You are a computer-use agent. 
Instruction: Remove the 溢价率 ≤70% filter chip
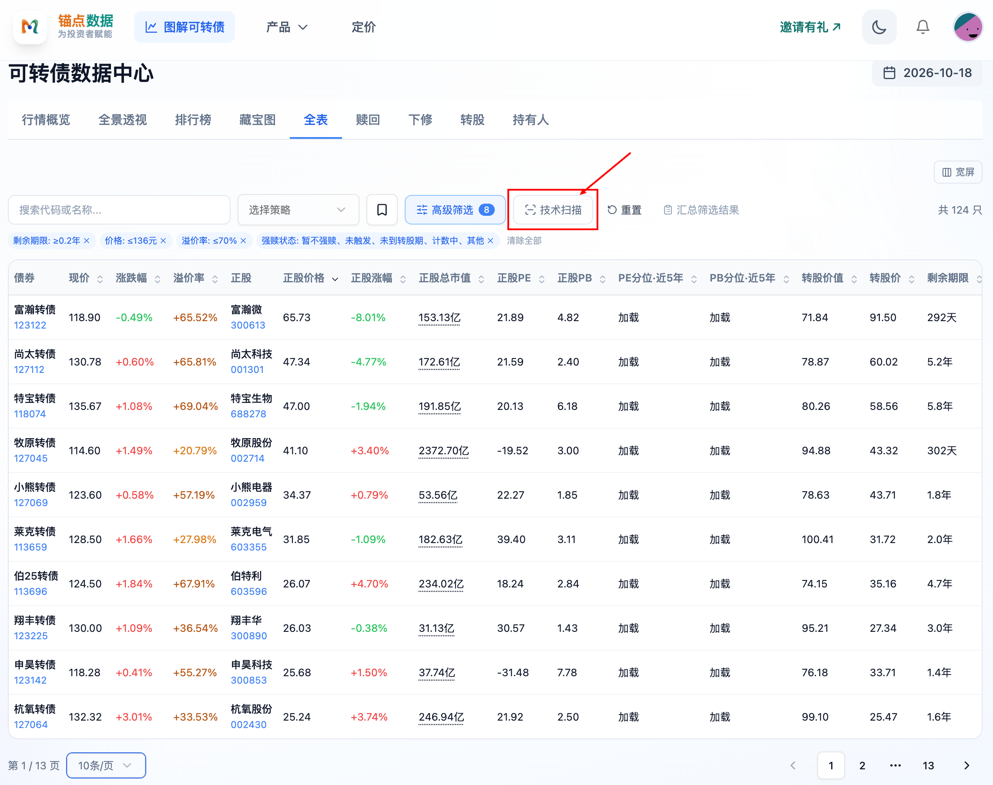(x=243, y=241)
